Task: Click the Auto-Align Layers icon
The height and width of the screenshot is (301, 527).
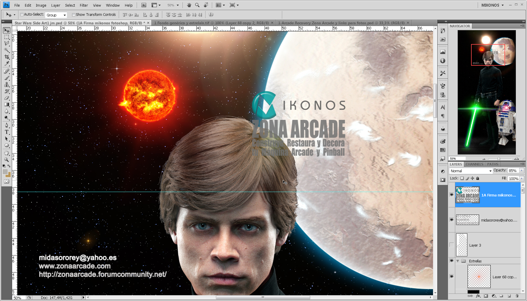Action: [x=211, y=15]
